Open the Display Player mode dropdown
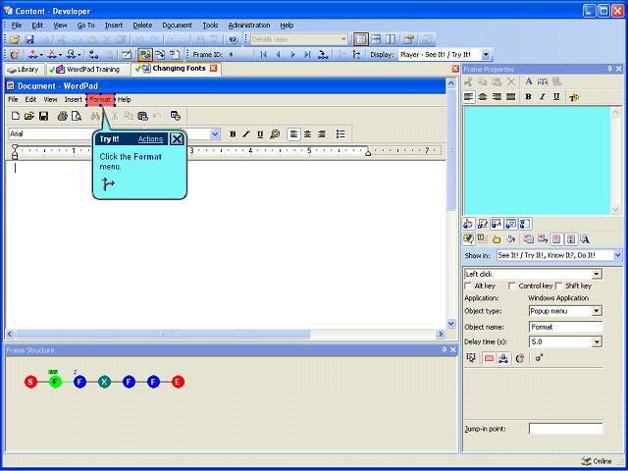The width and height of the screenshot is (628, 471). coord(486,55)
